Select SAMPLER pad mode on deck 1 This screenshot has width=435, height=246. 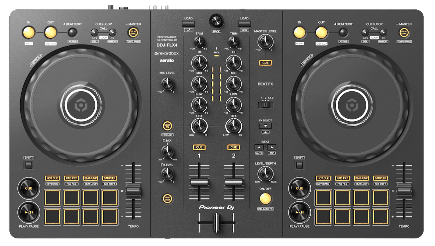(109, 178)
